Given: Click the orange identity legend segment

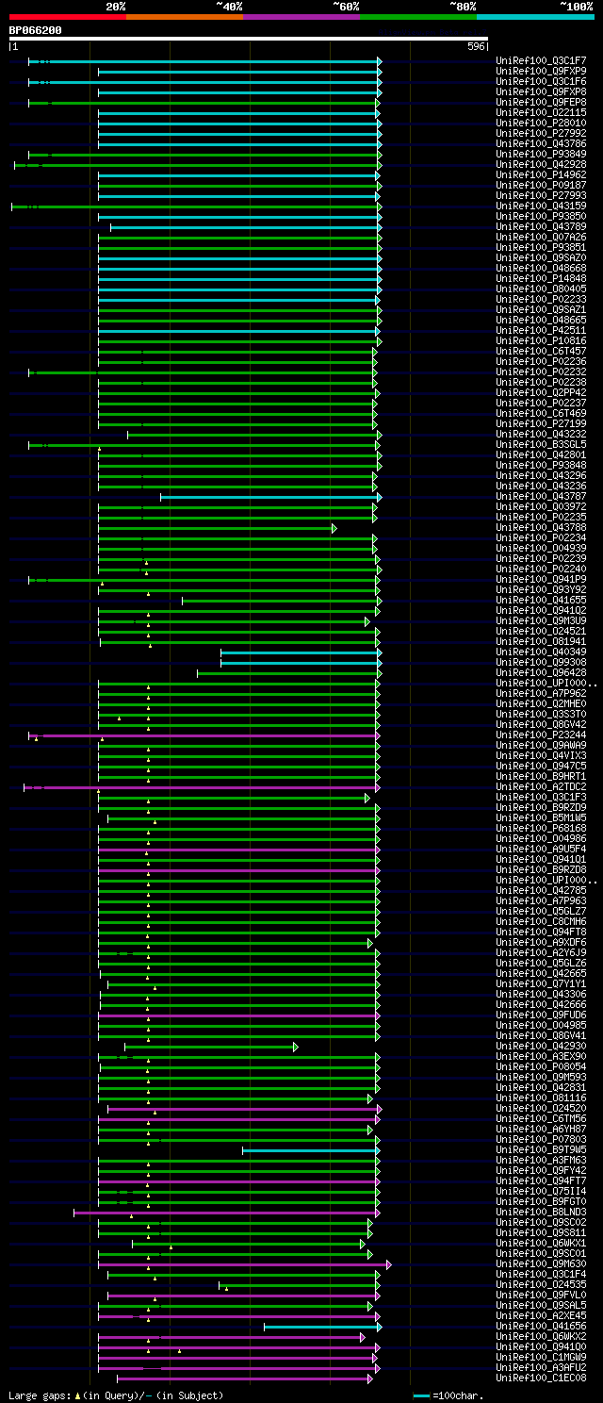Looking at the screenshot, I should coord(185,17).
